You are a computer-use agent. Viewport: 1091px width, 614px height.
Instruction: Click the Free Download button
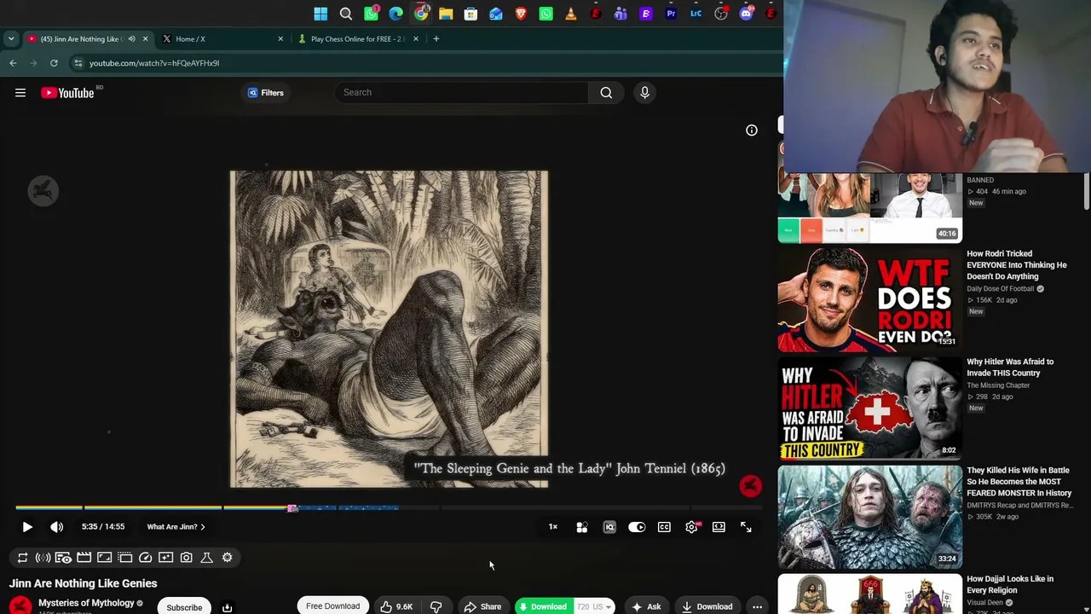tap(333, 606)
